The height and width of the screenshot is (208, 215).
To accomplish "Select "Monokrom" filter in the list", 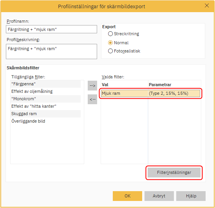I will (45, 99).
